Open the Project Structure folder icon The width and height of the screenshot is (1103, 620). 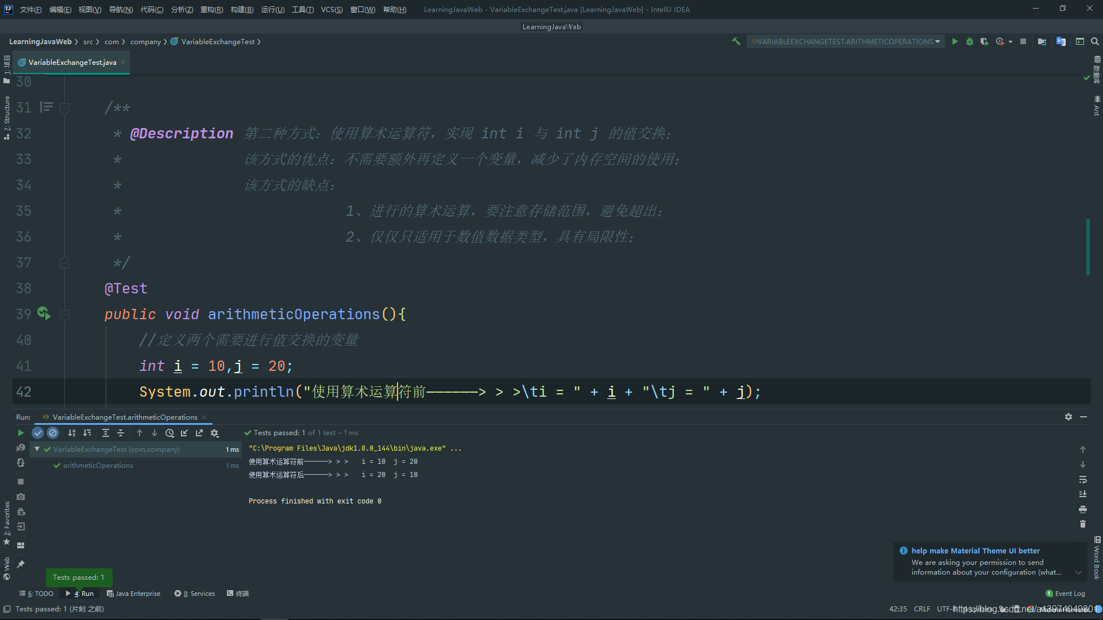point(1042,41)
